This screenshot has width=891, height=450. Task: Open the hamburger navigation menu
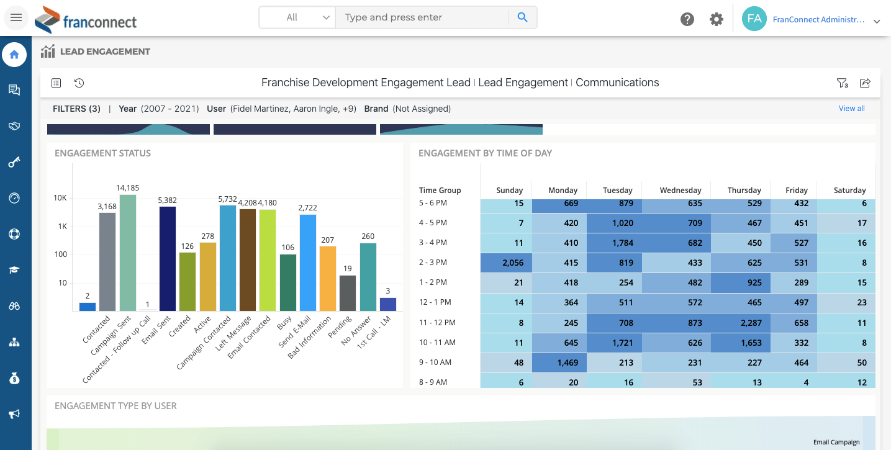(16, 17)
